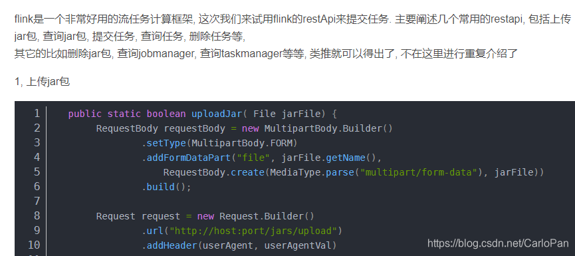
Task: Click line number 8 in the code block
Action: (x=37, y=216)
